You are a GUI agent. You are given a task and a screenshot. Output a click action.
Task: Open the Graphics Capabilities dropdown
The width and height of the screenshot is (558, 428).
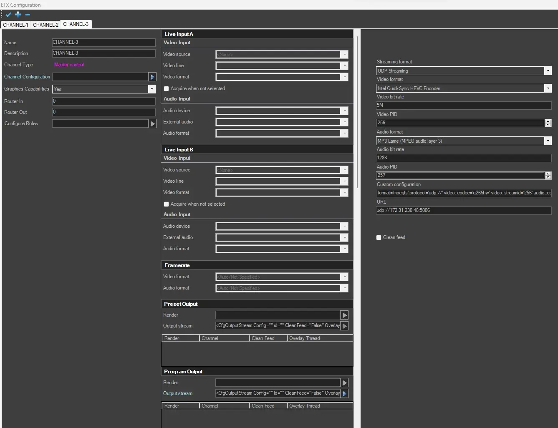[x=152, y=89]
